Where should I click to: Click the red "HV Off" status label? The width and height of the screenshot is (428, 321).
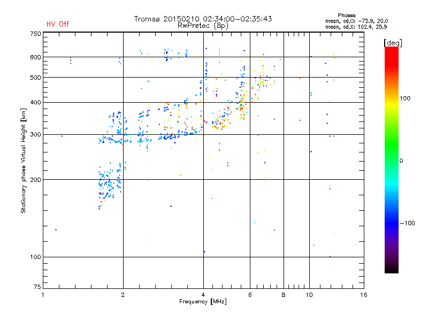click(57, 24)
